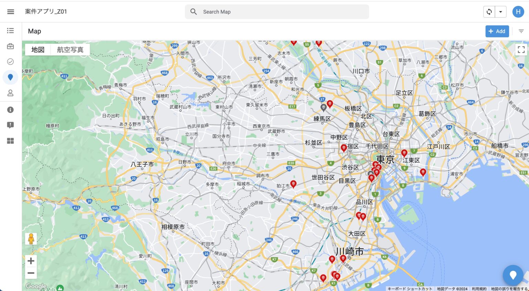The height and width of the screenshot is (291, 529).
Task: Open the navigation menu hamburger icon
Action: click(x=10, y=11)
